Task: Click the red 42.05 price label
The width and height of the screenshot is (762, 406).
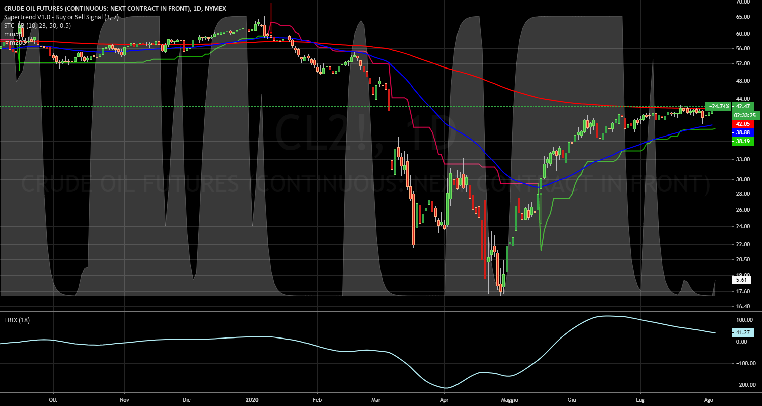Action: point(743,124)
